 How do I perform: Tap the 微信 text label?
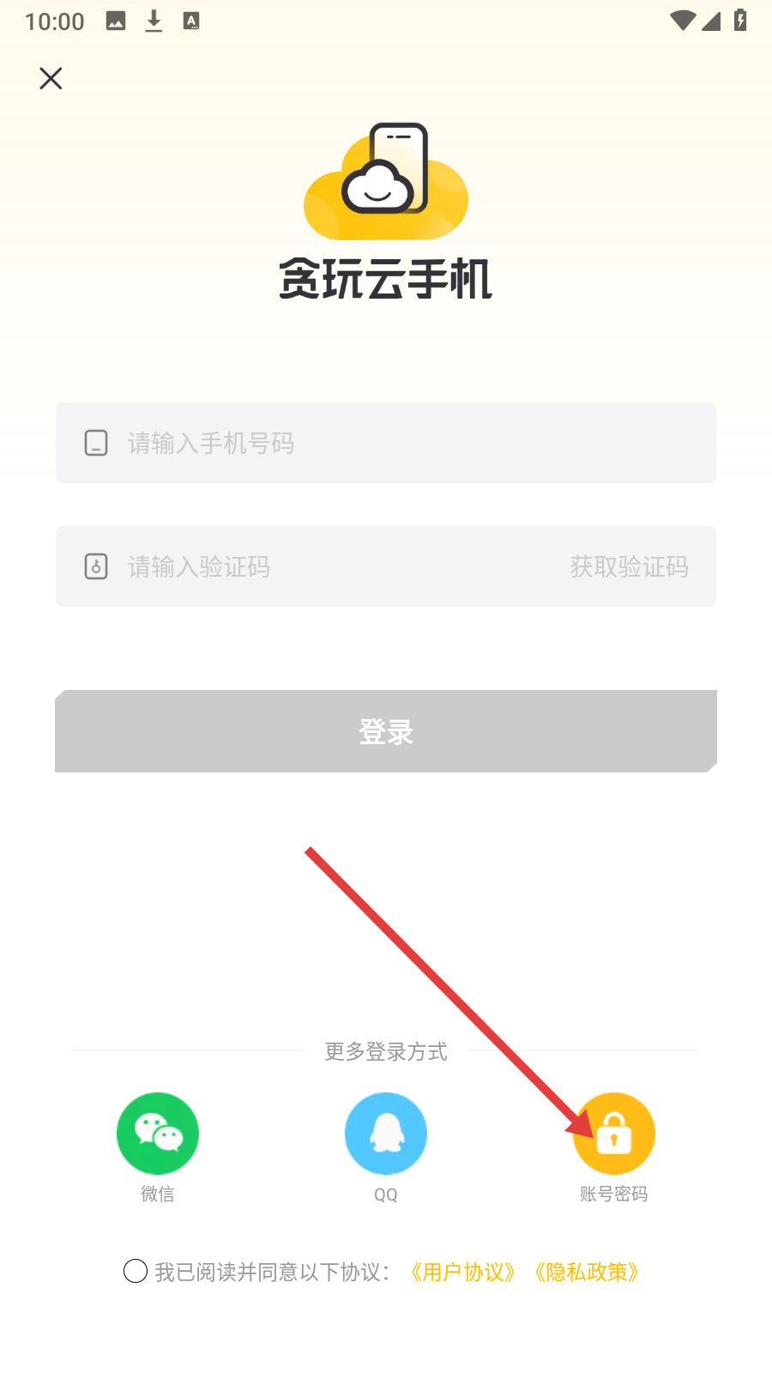(158, 1194)
